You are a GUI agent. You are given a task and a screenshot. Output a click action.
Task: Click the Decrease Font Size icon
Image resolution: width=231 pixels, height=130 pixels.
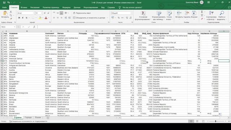(48, 13)
